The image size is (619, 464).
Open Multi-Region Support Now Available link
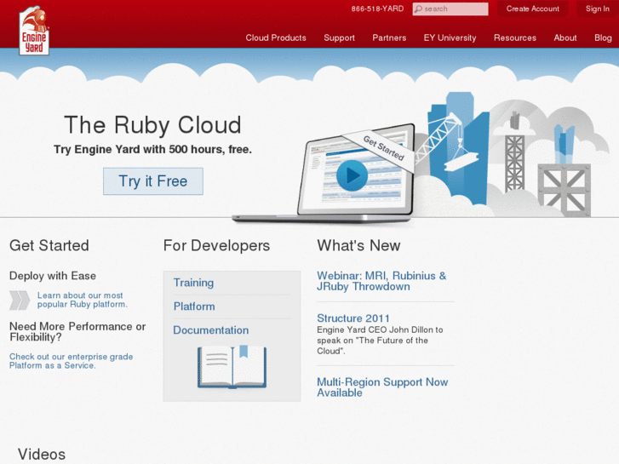tap(382, 387)
